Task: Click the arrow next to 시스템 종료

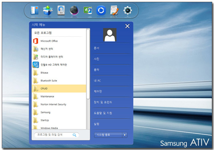Action: (124, 135)
